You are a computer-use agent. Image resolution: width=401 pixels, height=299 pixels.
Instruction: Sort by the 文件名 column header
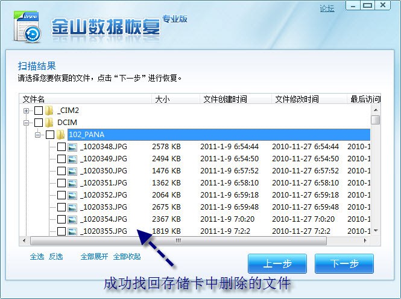[86, 99]
